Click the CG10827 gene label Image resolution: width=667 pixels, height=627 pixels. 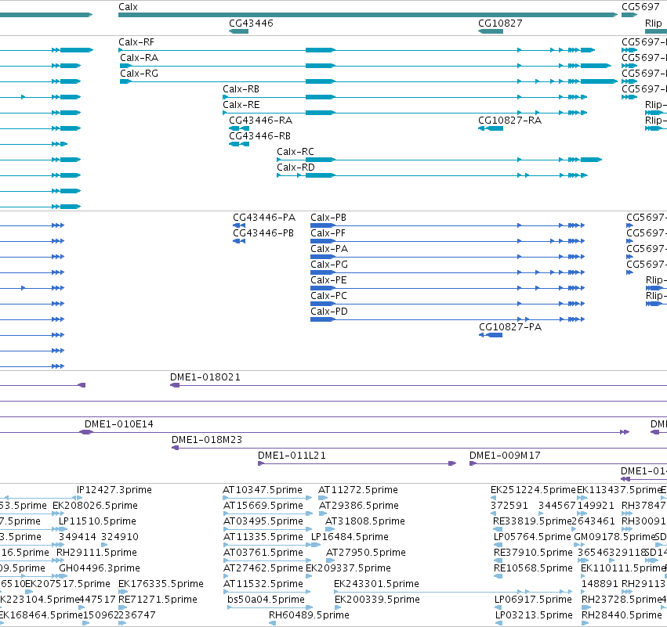pyautogui.click(x=500, y=23)
